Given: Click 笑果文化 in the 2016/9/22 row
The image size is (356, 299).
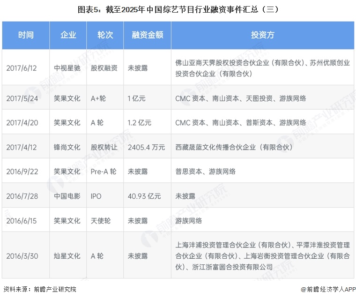Looking at the screenshot, I should click(x=67, y=172).
